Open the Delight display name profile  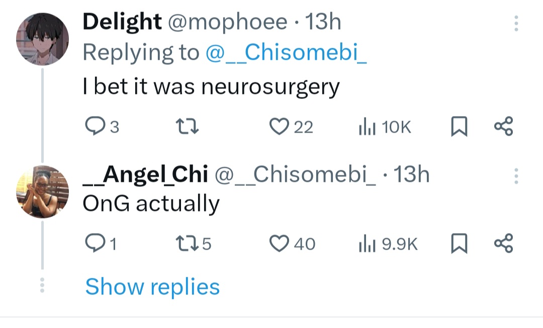coord(122,22)
